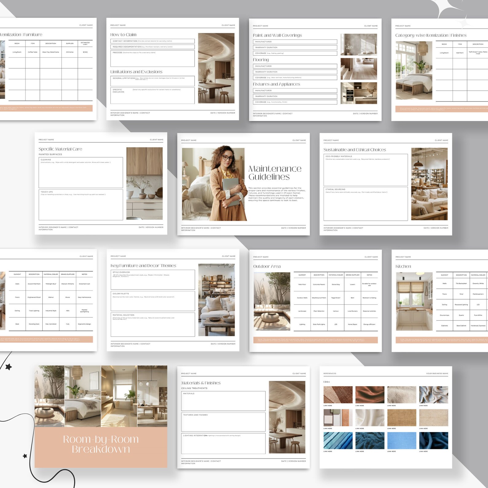Click the Solar Path Lights table cell

point(319,324)
